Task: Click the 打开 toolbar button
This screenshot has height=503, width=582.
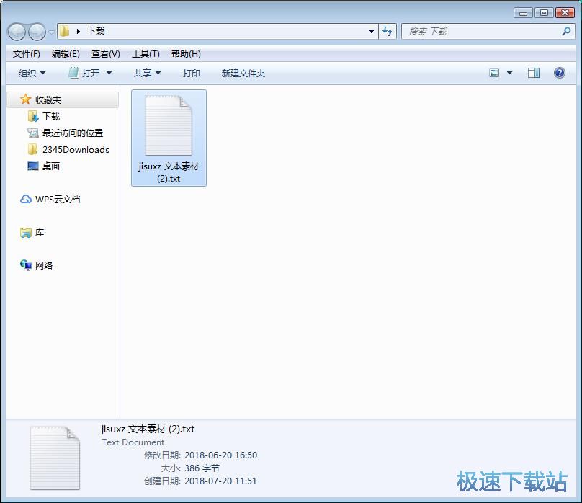Action: click(x=84, y=73)
